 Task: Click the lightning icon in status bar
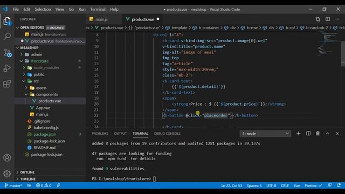(x=58, y=185)
